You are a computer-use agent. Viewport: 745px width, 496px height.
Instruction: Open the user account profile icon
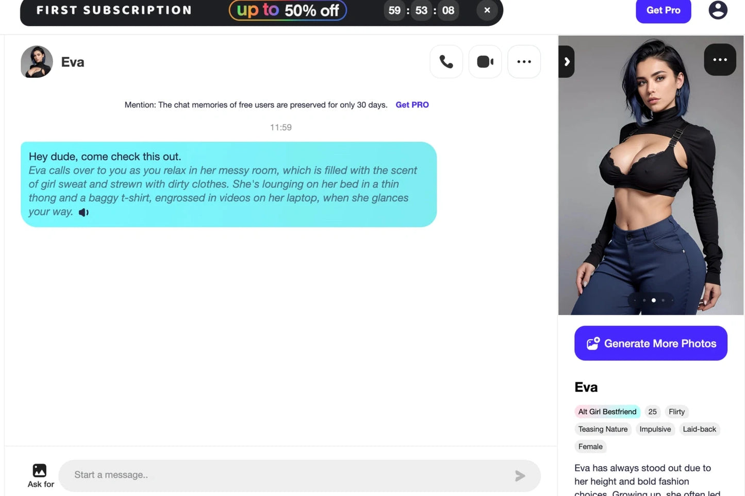718,10
